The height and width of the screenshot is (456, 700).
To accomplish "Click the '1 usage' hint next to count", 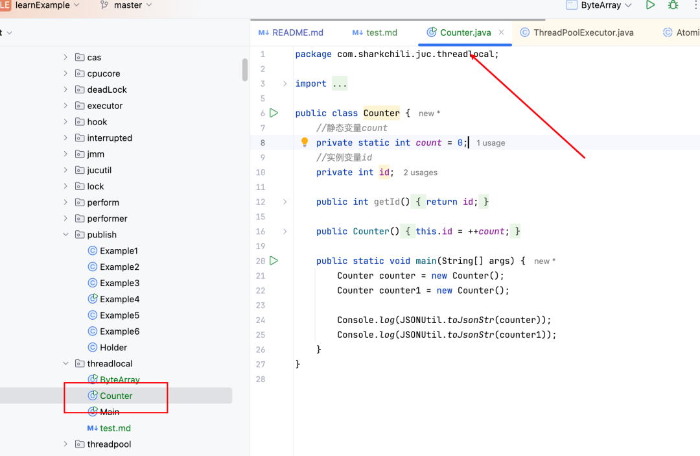I will click(x=491, y=143).
